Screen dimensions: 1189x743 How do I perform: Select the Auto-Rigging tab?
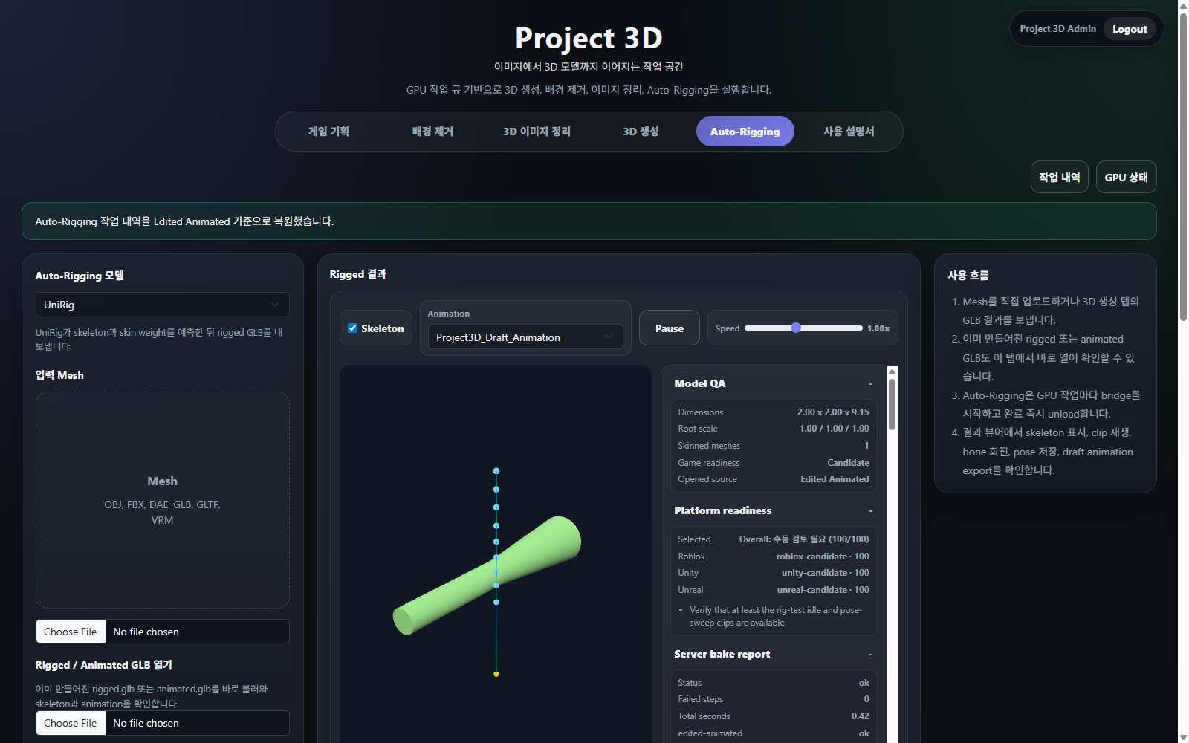(745, 132)
